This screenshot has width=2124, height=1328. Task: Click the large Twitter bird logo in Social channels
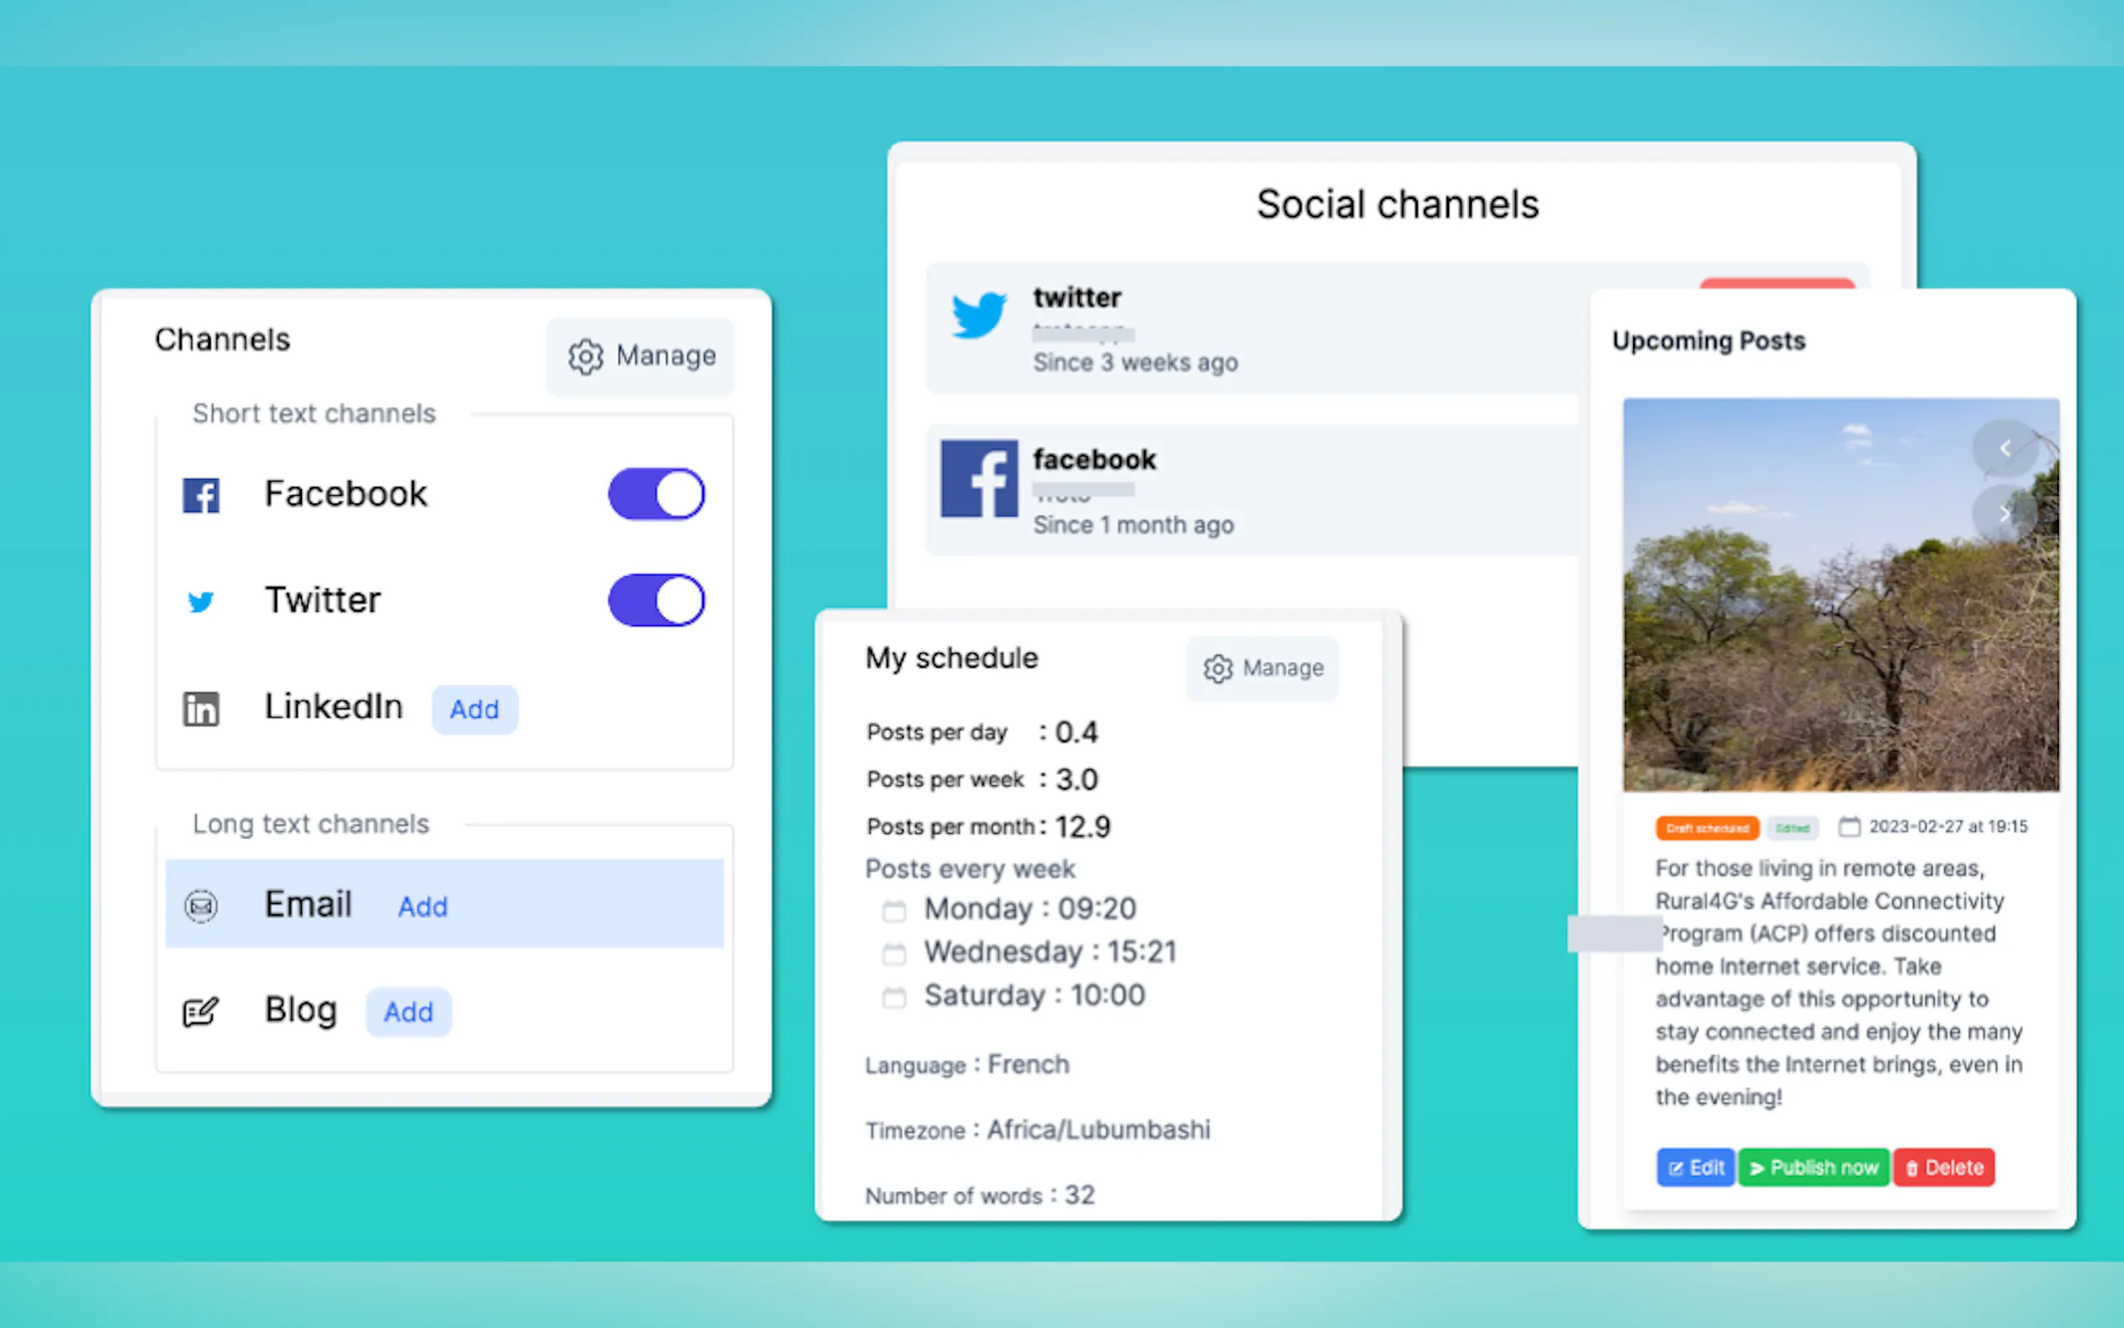(979, 315)
